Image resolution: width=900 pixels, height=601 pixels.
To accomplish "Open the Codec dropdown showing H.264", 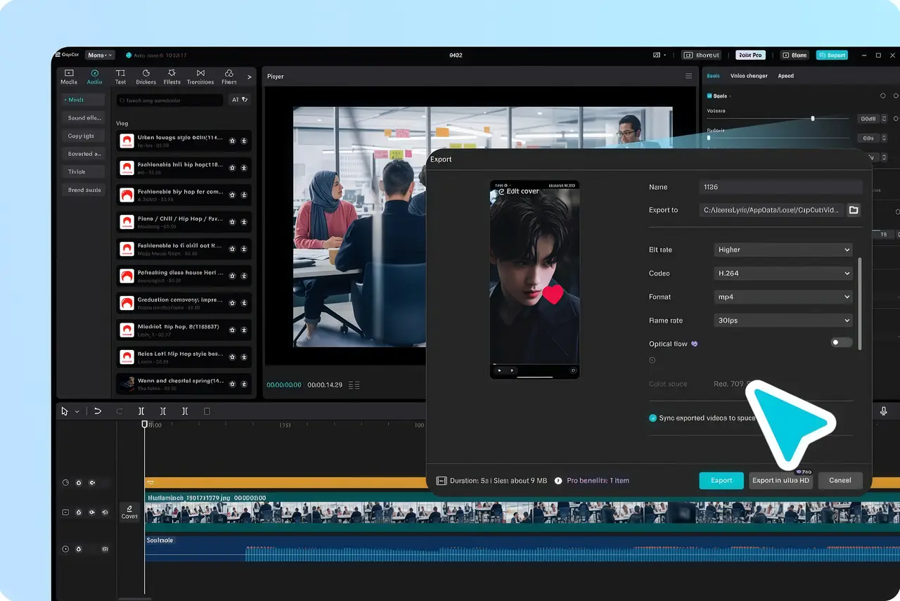I will click(783, 273).
